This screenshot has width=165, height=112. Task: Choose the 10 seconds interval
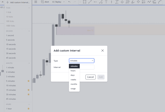[x=18, y=44]
